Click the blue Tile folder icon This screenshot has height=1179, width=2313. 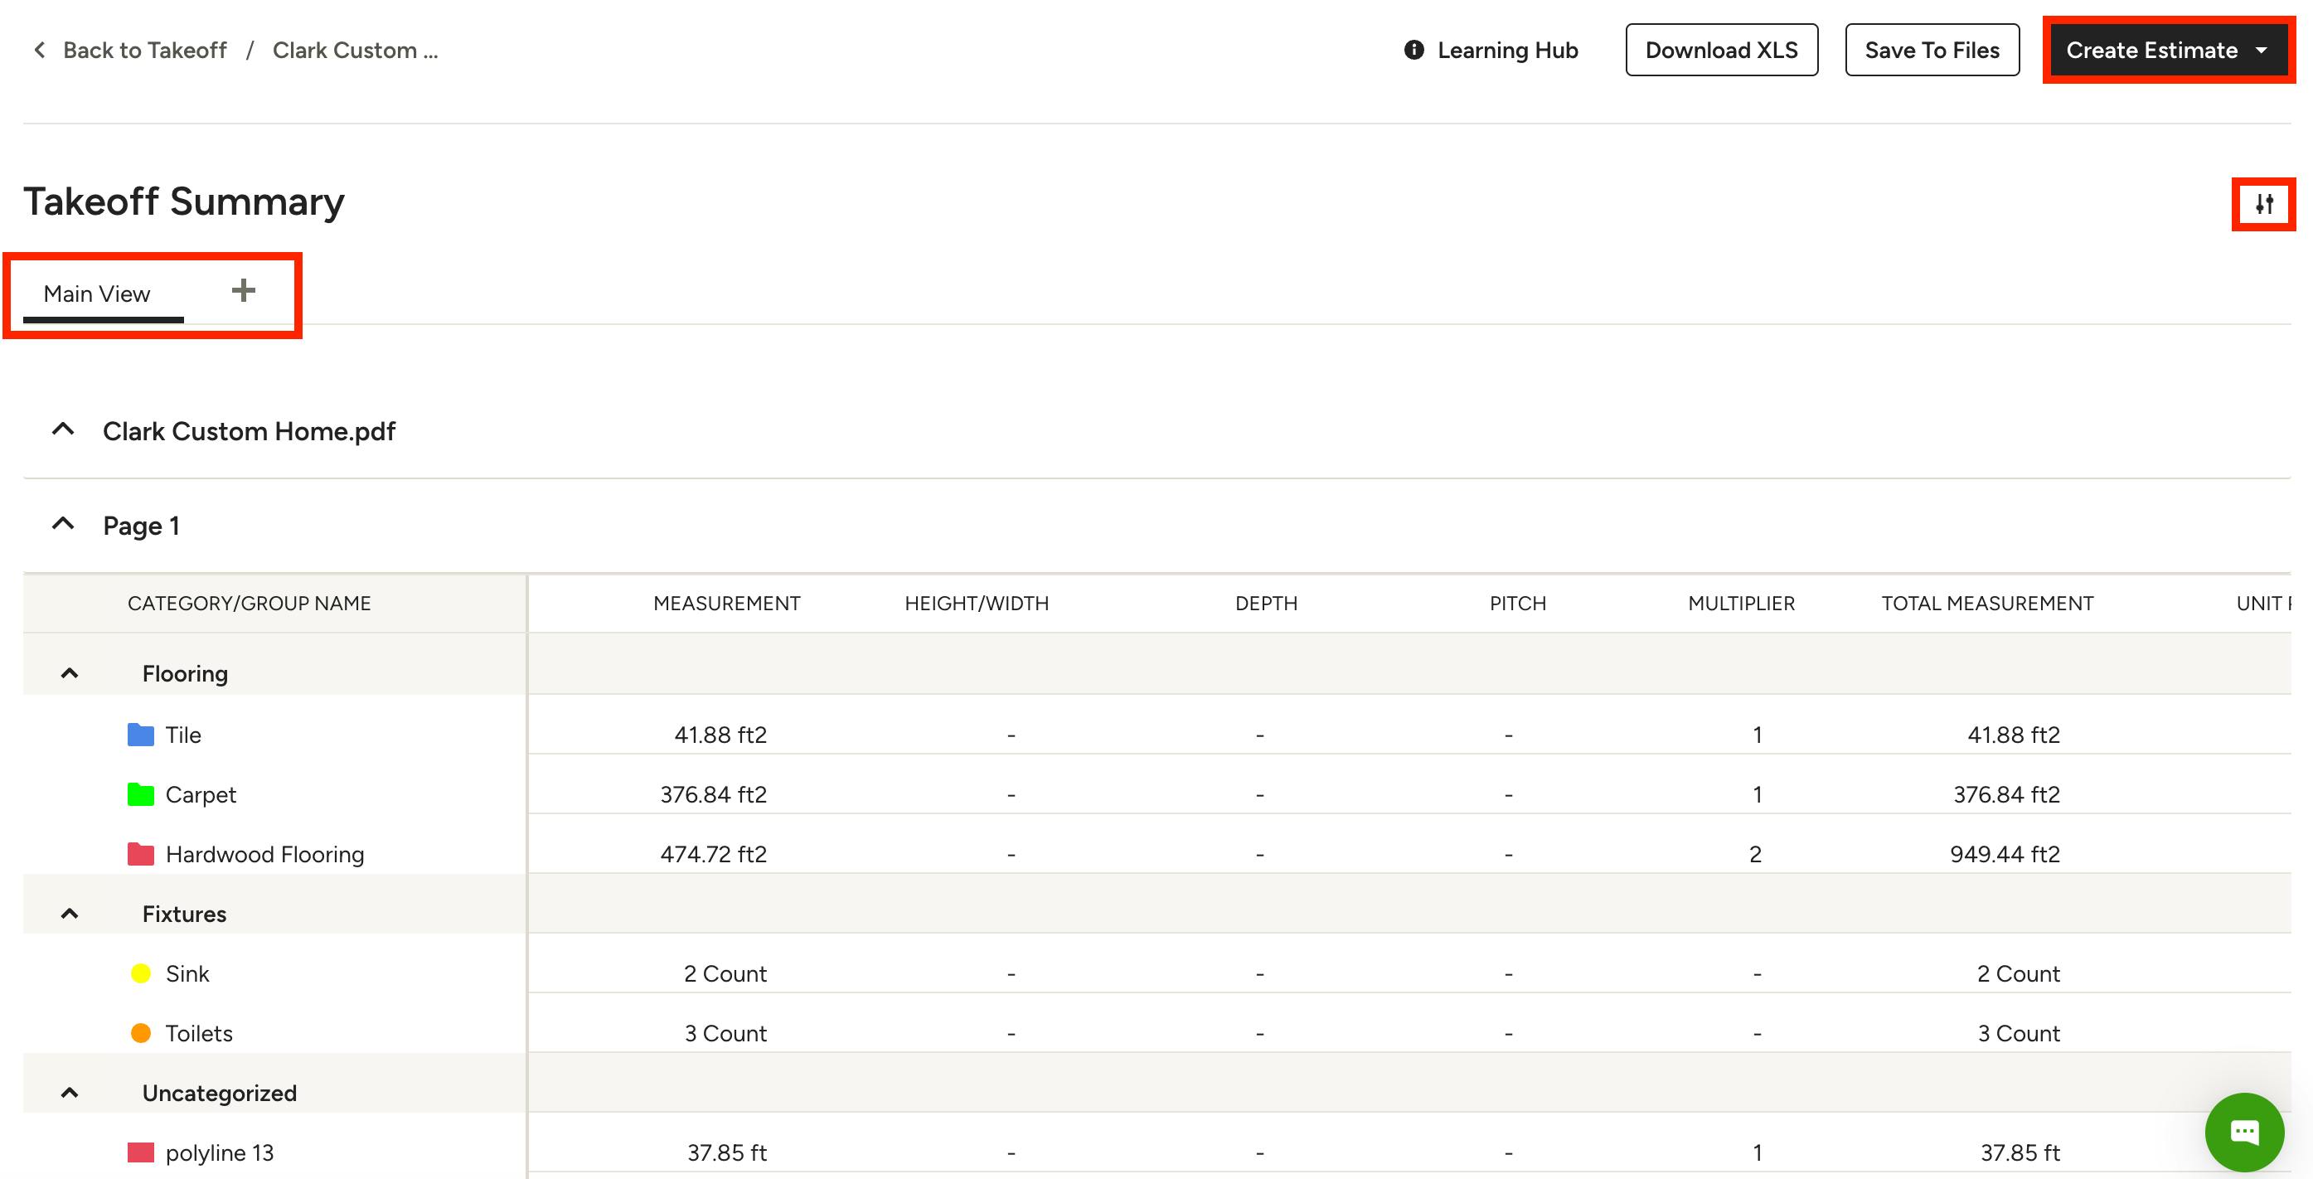point(141,735)
